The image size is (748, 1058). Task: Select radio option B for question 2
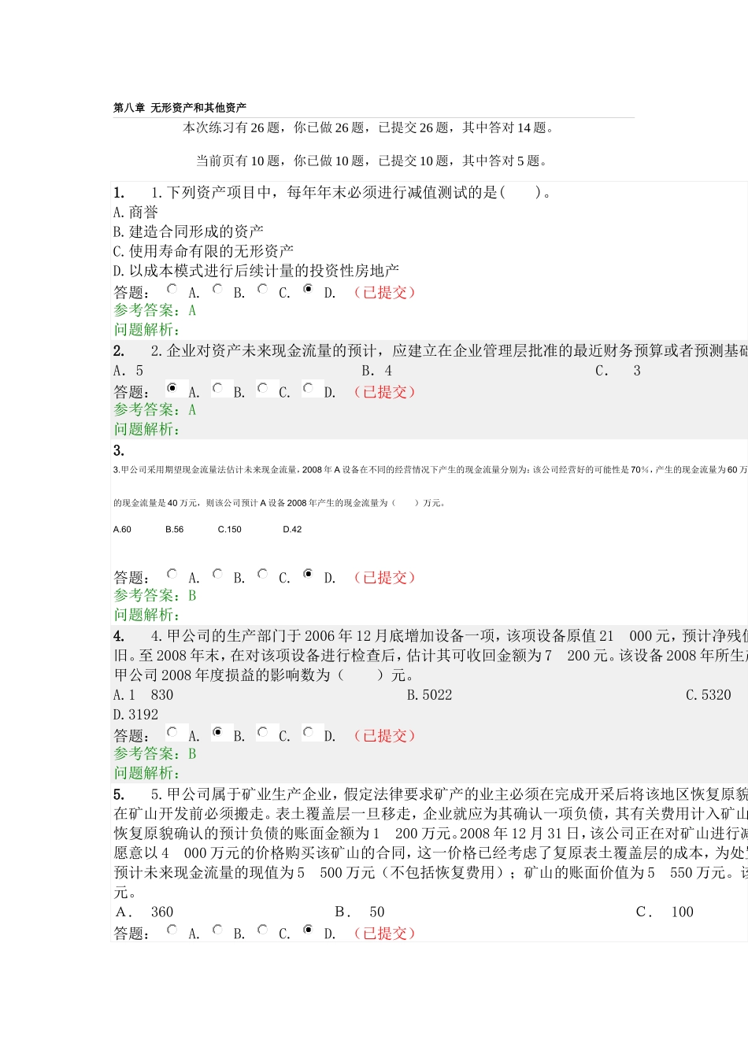[x=218, y=388]
